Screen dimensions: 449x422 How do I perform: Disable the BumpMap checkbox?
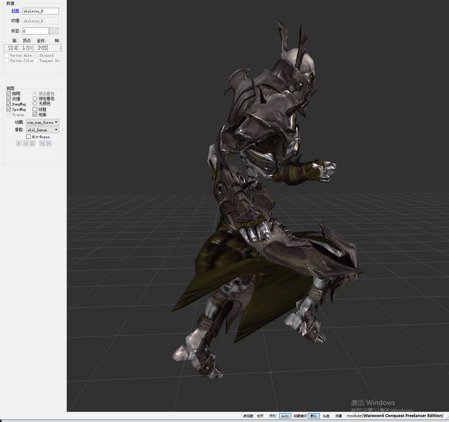9,104
